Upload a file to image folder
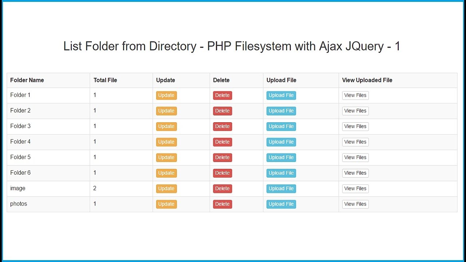Screen dimensions: 466x262 point(281,188)
